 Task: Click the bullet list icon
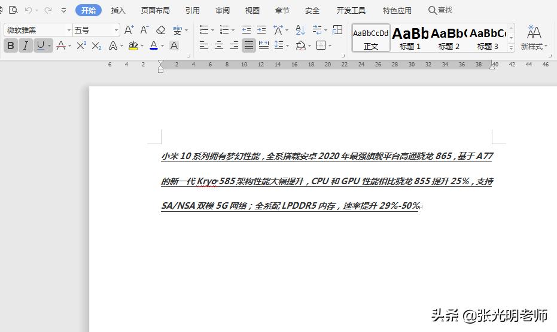pyautogui.click(x=204, y=30)
